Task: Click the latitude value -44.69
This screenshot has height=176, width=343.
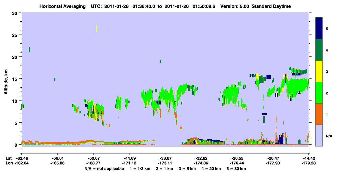Action: [129, 158]
